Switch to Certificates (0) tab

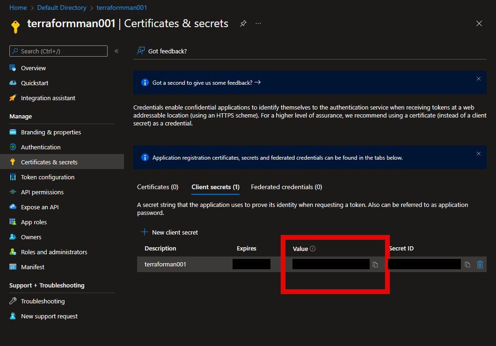[x=158, y=187]
